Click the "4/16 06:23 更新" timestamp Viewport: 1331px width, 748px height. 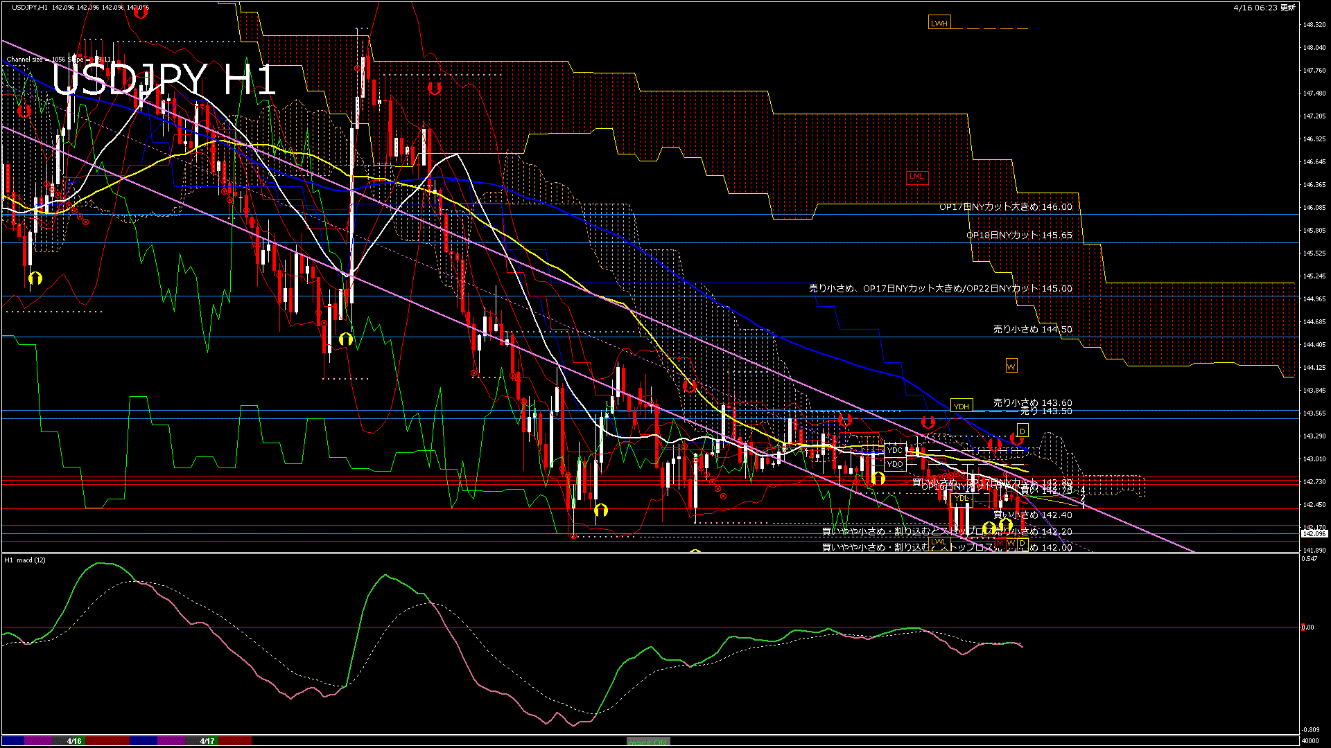tap(1265, 8)
